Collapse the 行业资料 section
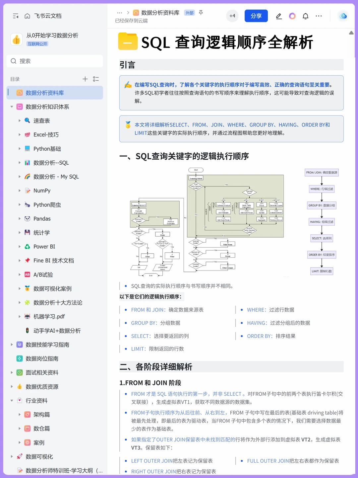This screenshot has height=478, width=358. [x=12, y=401]
